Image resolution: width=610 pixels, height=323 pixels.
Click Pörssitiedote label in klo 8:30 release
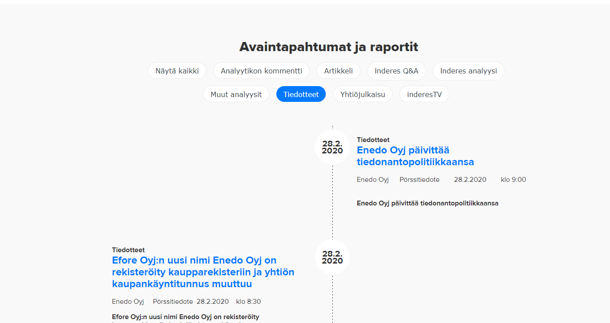173,302
